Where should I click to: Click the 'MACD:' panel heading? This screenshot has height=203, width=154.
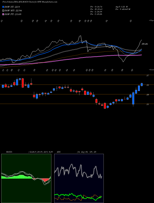coord(9,152)
